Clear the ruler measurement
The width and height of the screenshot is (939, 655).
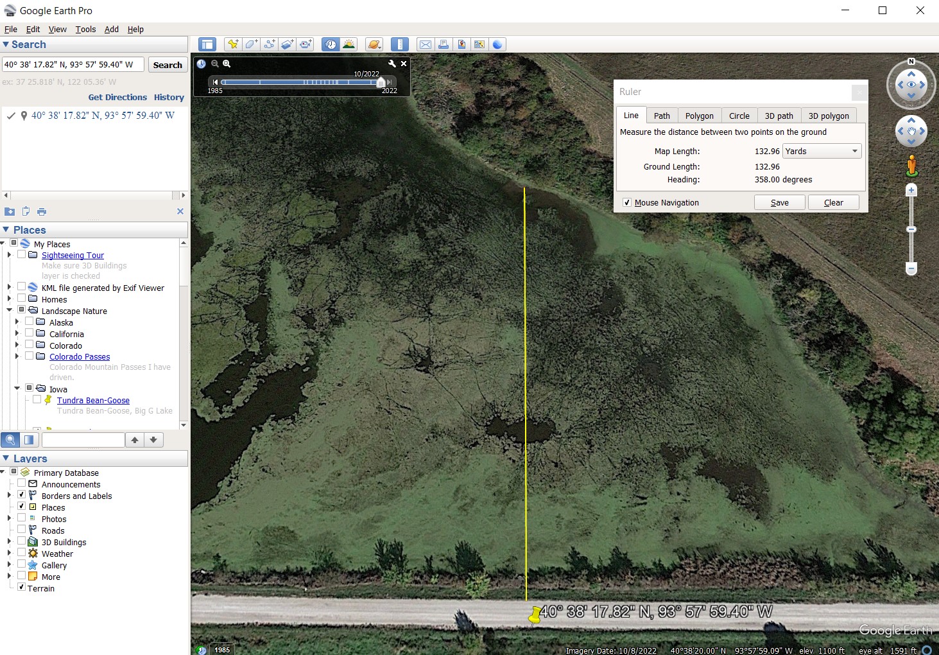(x=834, y=202)
